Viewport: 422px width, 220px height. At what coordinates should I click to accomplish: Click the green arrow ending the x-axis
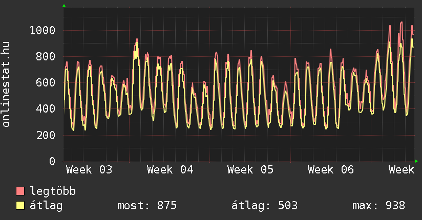tap(416, 161)
